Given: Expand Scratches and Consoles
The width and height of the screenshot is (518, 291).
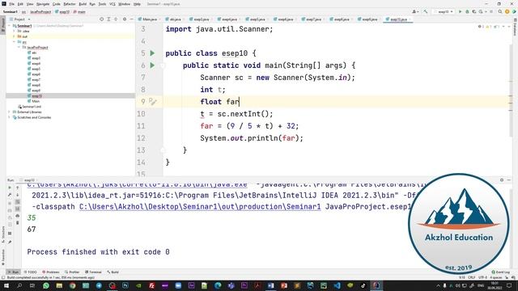Looking at the screenshot, I should pyautogui.click(x=9, y=117).
